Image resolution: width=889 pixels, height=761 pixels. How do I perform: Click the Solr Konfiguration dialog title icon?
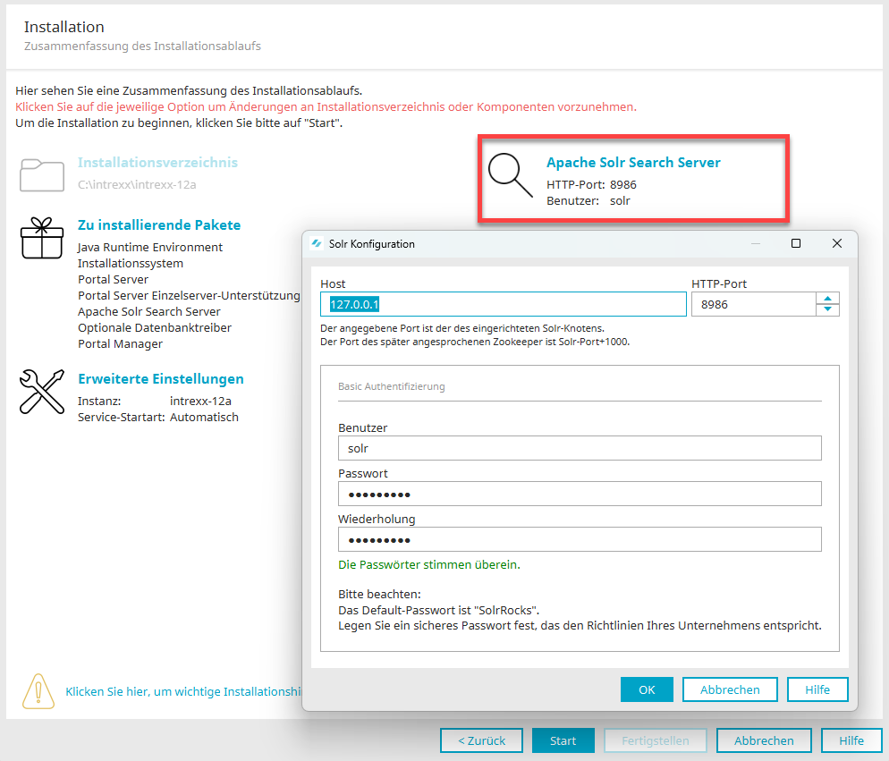point(317,244)
